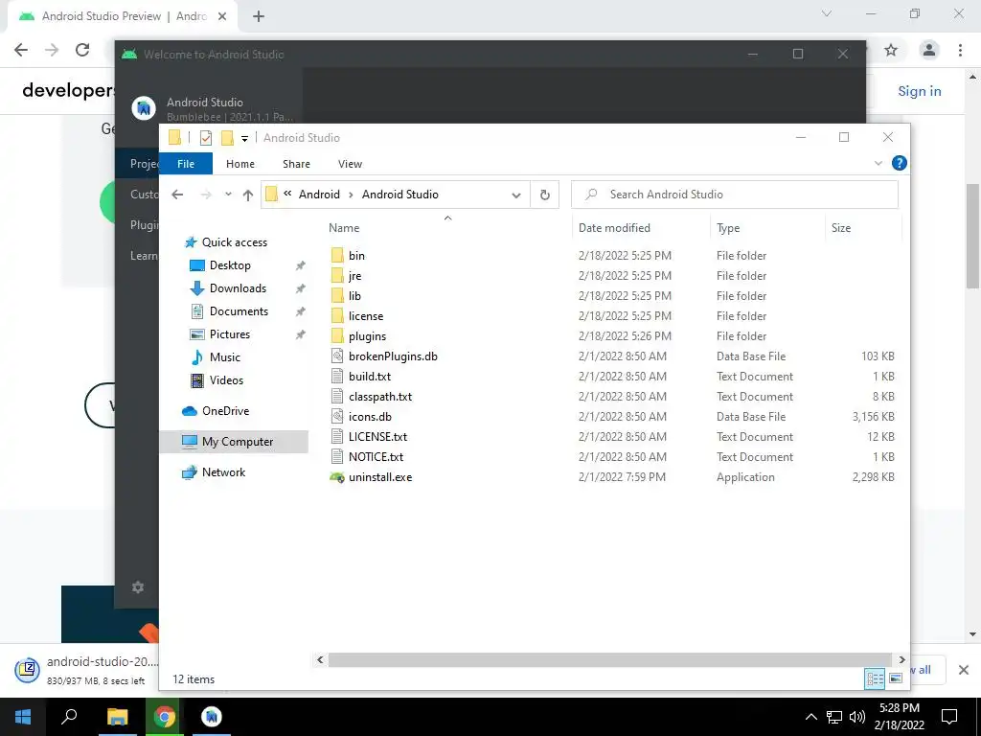The height and width of the screenshot is (736, 981).
Task: Expand address bar history dropdown
Action: click(516, 195)
